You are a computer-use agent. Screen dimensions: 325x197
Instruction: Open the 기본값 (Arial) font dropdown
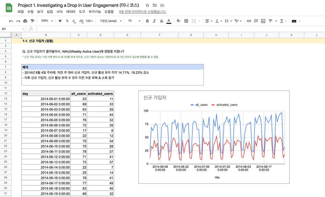click(110, 21)
